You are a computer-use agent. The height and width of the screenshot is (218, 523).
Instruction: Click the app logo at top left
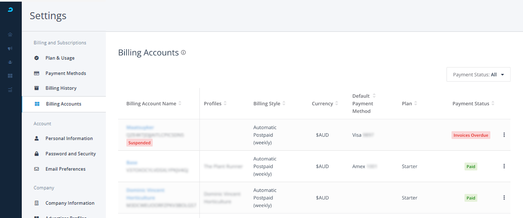(10, 10)
